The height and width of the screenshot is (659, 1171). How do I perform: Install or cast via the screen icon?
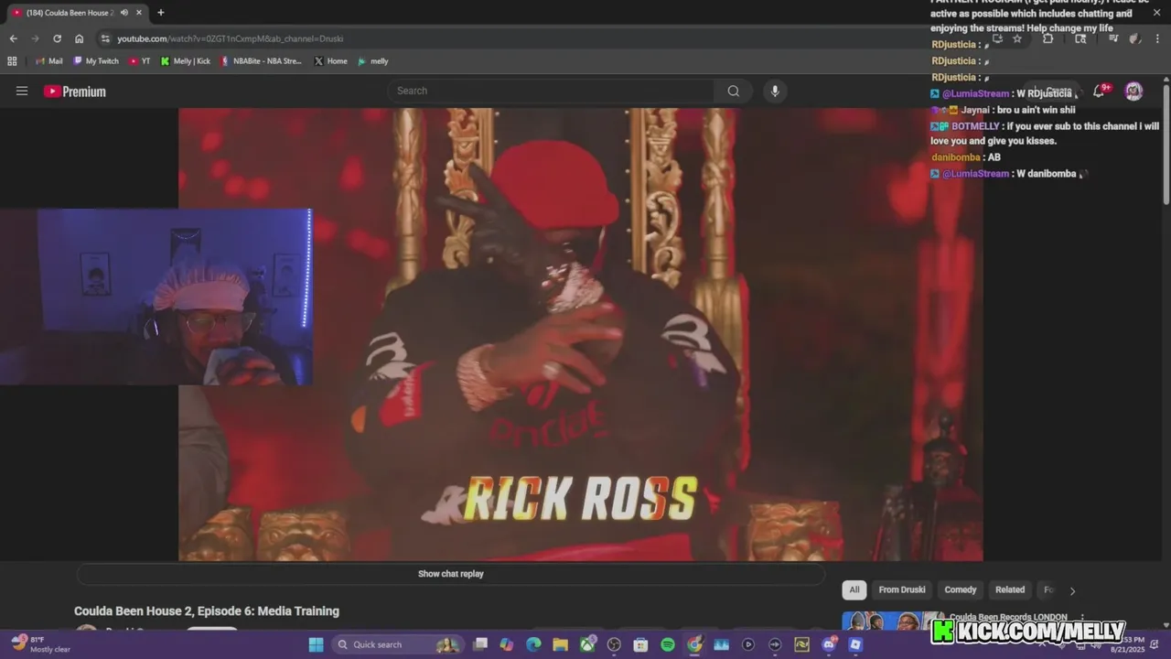click(997, 38)
